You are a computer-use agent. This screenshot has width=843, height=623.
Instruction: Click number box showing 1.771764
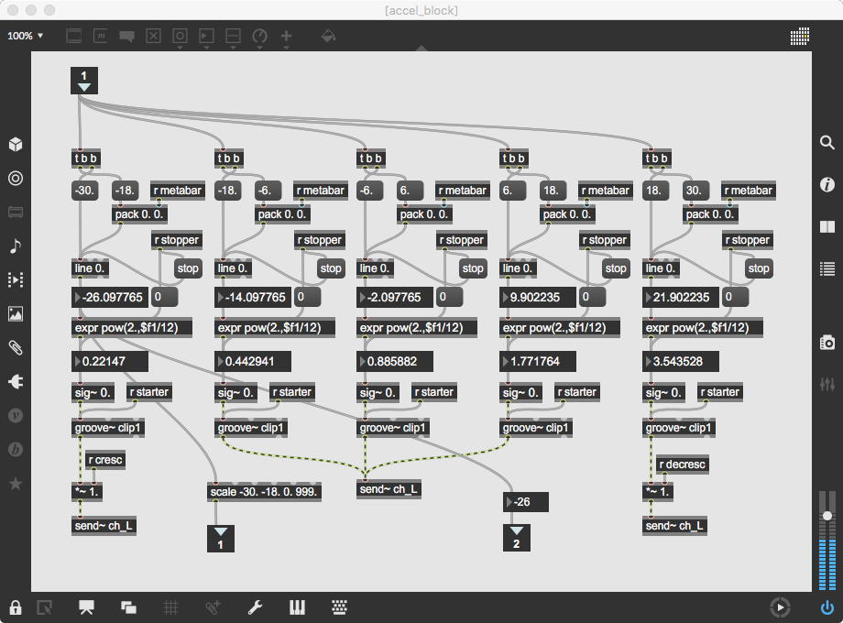[x=538, y=361]
